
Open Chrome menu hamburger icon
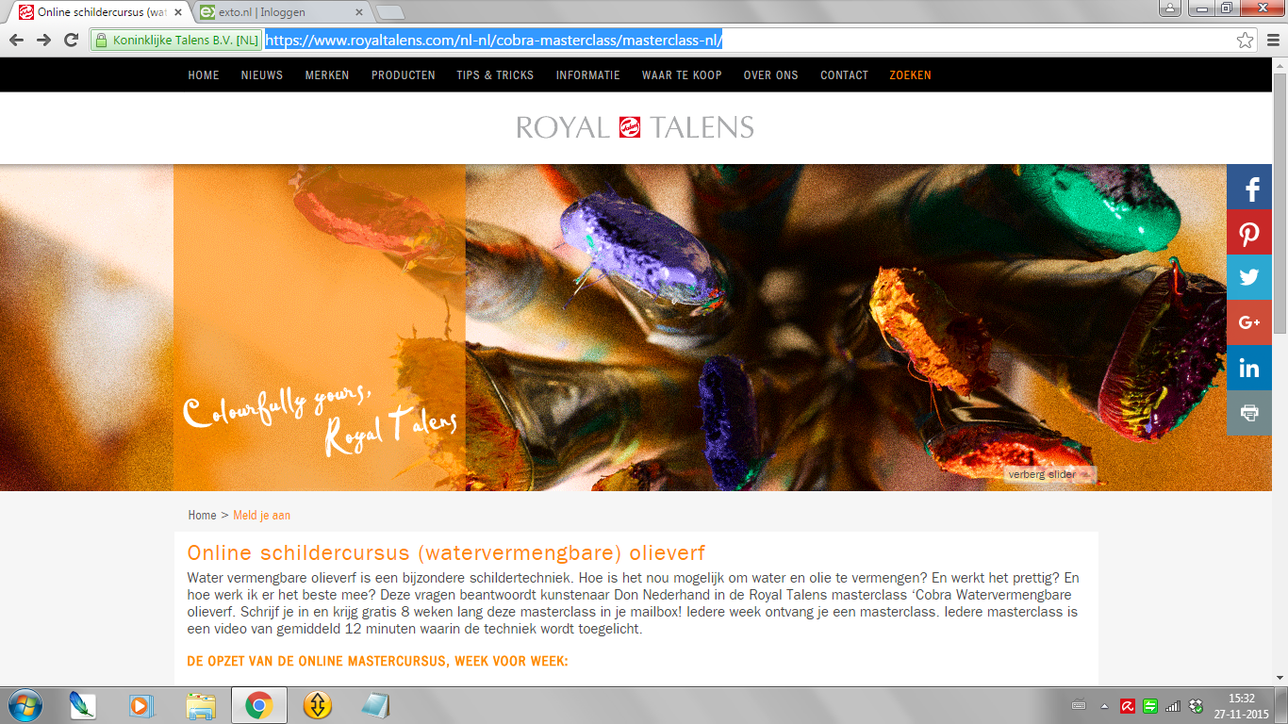pos(1272,41)
